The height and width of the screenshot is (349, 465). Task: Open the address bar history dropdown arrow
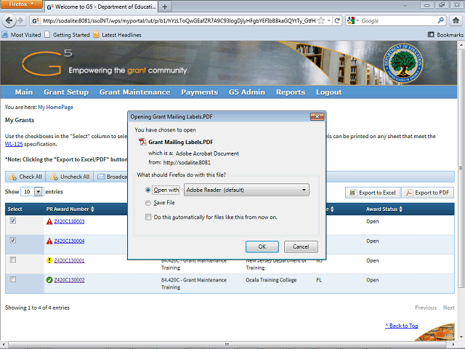(329, 20)
